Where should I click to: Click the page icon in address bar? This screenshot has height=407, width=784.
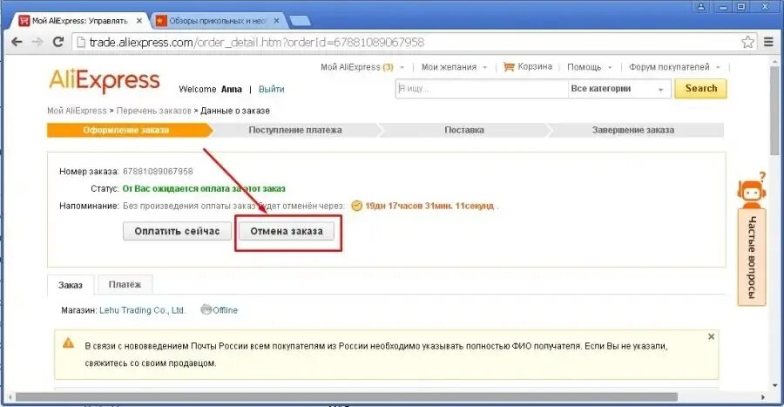[80, 43]
